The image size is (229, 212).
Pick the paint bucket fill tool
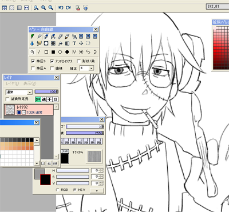tap(60, 43)
